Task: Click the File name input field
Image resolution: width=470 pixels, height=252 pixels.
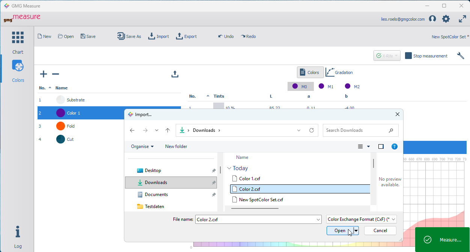Action: [258, 219]
